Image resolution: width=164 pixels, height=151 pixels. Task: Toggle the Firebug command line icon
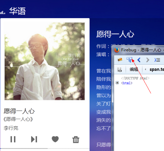157,60
